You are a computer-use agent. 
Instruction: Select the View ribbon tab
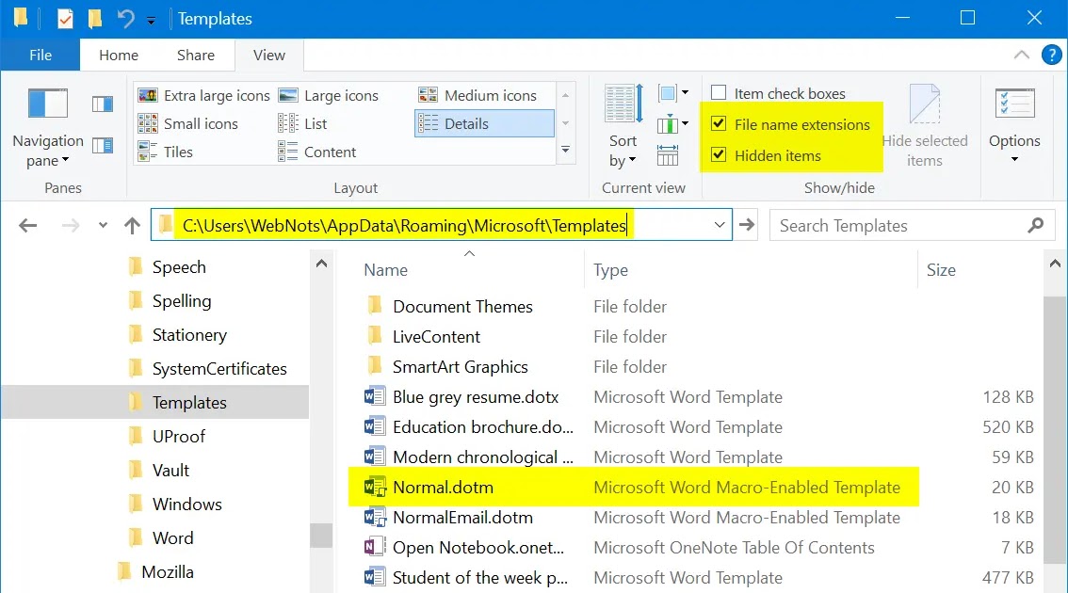point(269,56)
